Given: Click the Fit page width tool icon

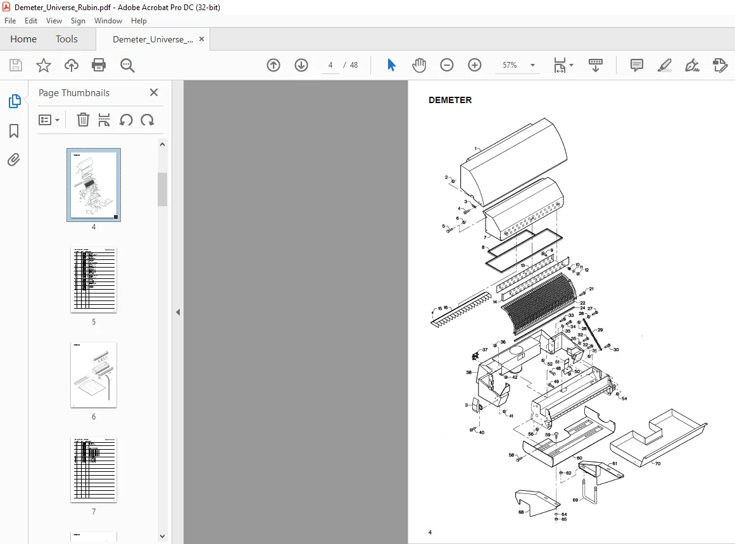Looking at the screenshot, I should click(560, 65).
